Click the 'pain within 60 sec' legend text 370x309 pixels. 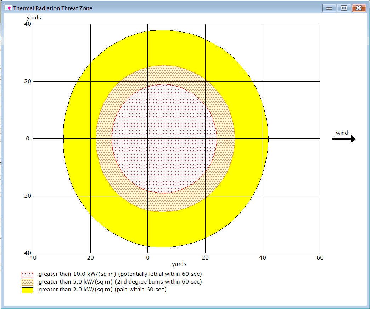140,290
